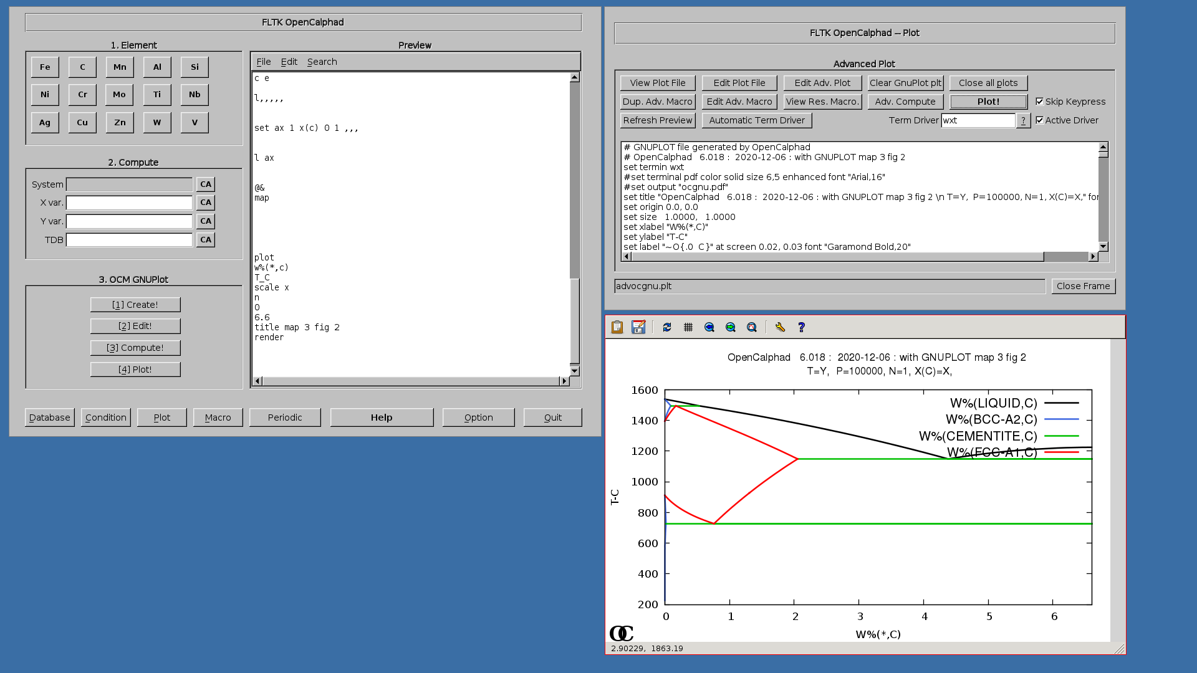Toggle the Skip Keypress checkbox
Viewport: 1197px width, 673px height.
click(1040, 102)
